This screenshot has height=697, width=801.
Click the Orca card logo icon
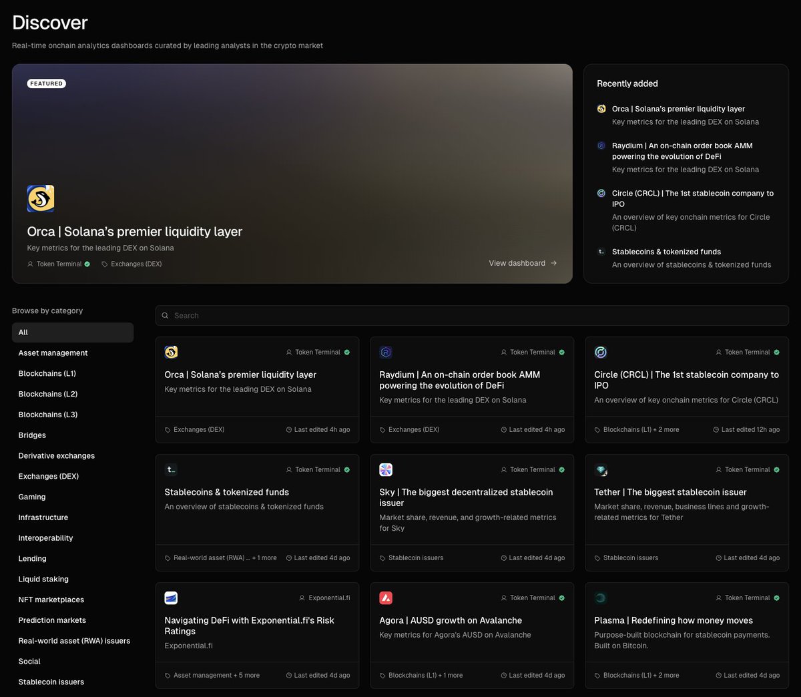[x=171, y=353]
